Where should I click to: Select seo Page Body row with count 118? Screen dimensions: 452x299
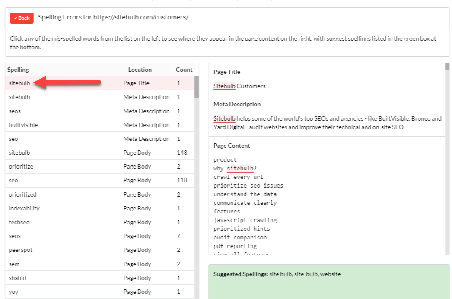(x=100, y=180)
